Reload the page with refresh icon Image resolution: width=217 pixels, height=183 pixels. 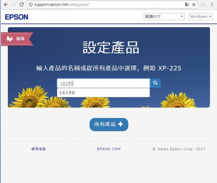coord(21,5)
